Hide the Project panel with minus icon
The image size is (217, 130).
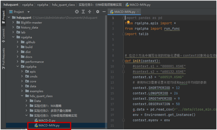104,12
